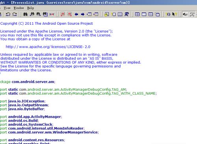This screenshot has width=197, height=144.
Task: Undo the last edit
Action: point(8,14)
